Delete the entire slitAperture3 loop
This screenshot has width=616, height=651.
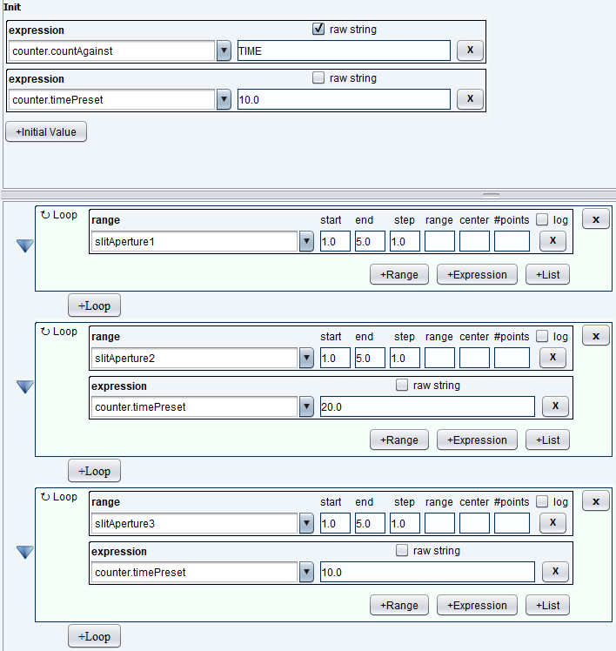pyautogui.click(x=596, y=501)
